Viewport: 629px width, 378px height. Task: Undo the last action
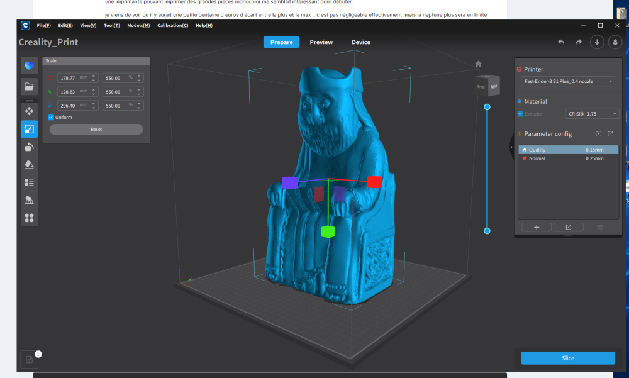click(x=561, y=42)
